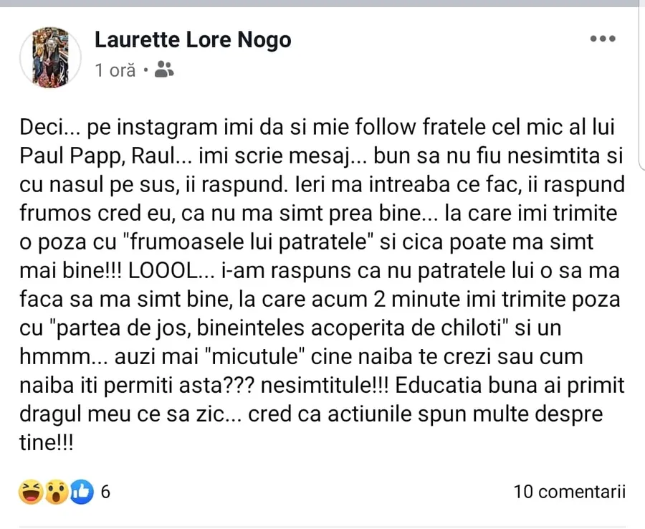Viewport: 645px width, 529px height.
Task: Click the Wow reaction emoji
Action: 57,492
